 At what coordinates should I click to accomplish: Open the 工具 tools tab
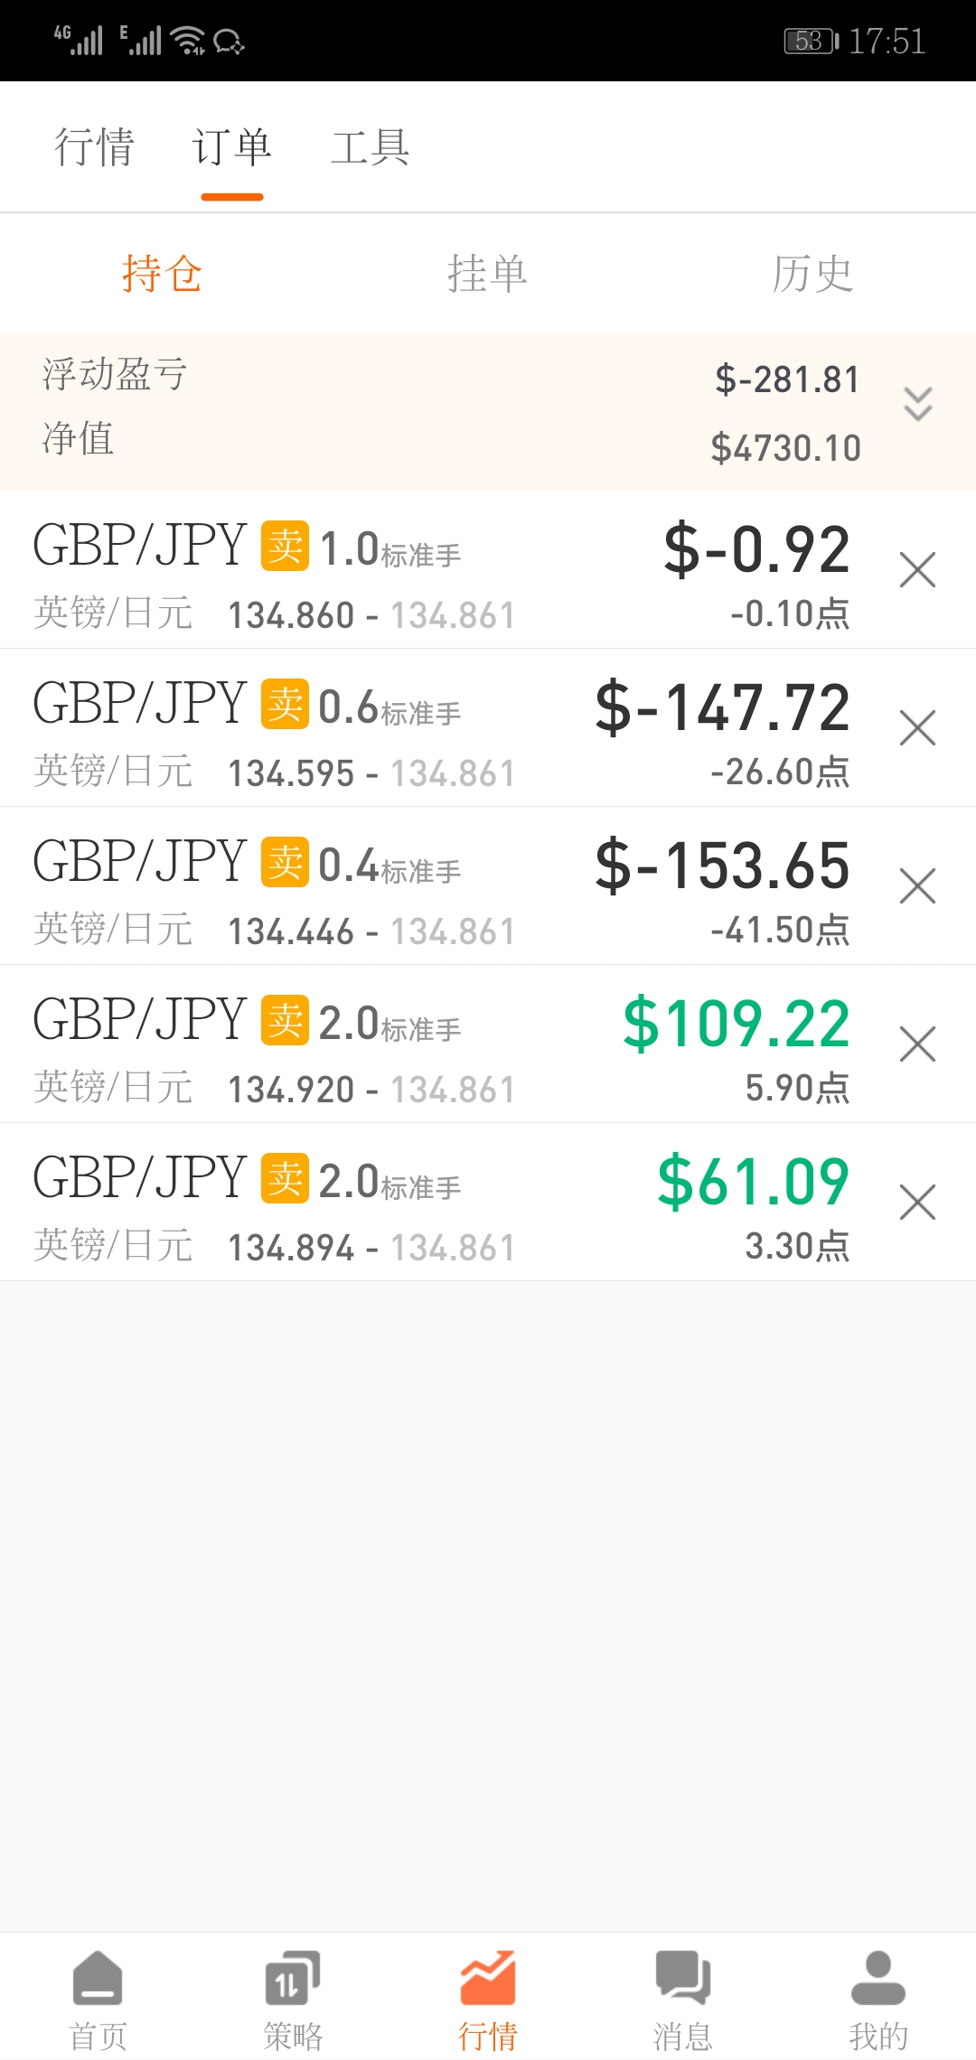(x=371, y=147)
